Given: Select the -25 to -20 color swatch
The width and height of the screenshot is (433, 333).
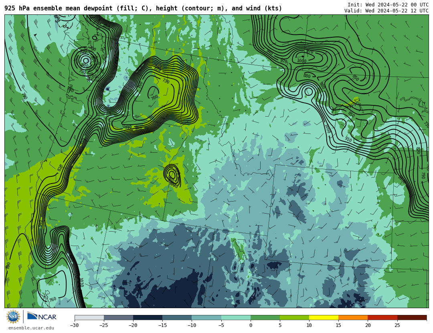Looking at the screenshot, I should click(x=118, y=317).
